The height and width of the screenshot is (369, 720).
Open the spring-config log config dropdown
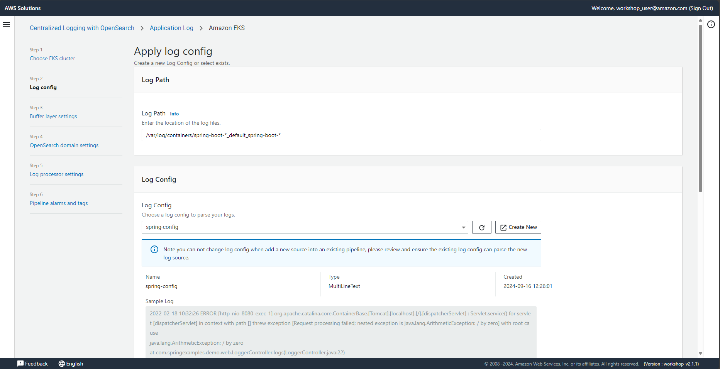[305, 227]
